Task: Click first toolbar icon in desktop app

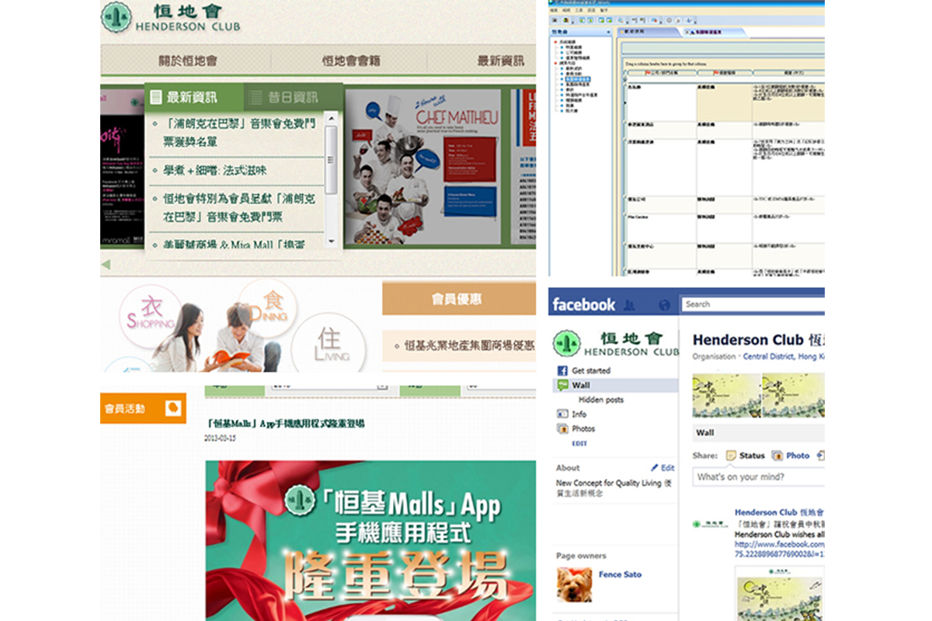Action: [556, 19]
